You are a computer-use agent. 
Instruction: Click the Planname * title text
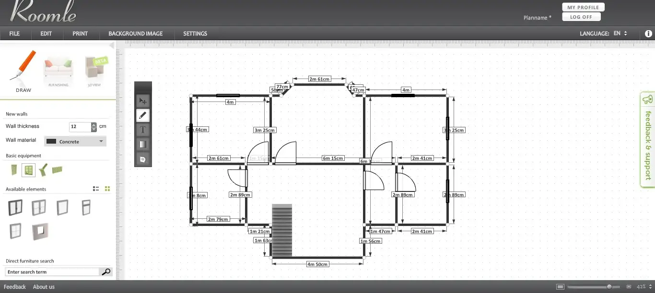point(538,18)
